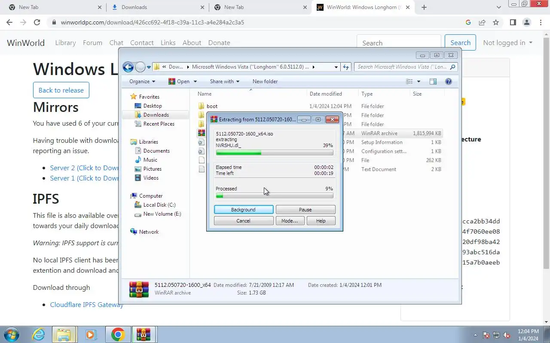550x343 pixels.
Task: Click the Desktop icon in Favorites
Action: coord(138,106)
